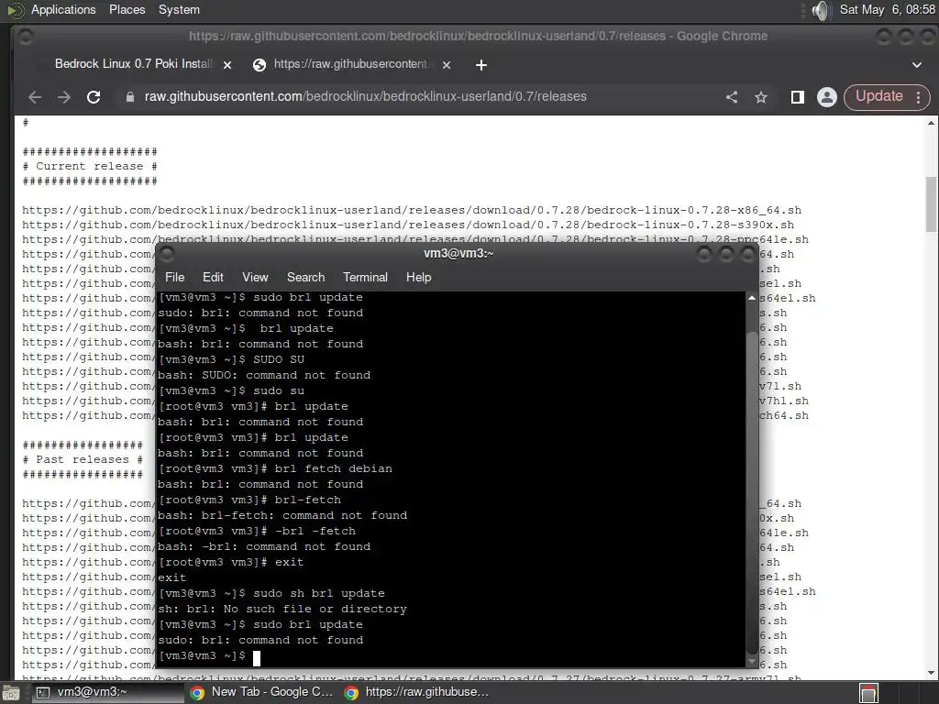This screenshot has width=939, height=704.
Task: Open the terminal Search menu
Action: coord(306,277)
